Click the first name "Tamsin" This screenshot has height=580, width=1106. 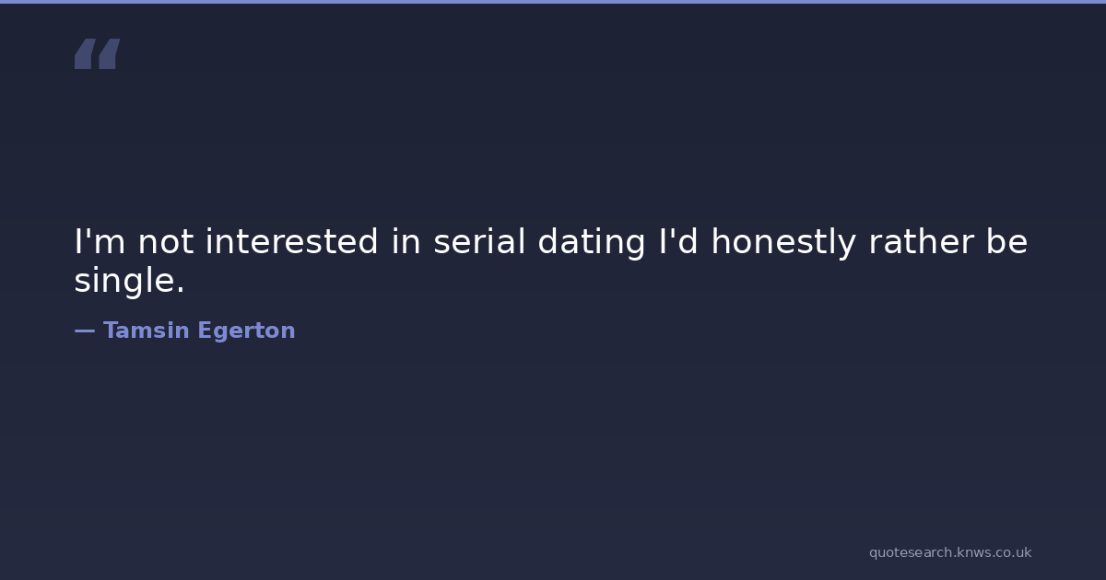click(x=146, y=331)
